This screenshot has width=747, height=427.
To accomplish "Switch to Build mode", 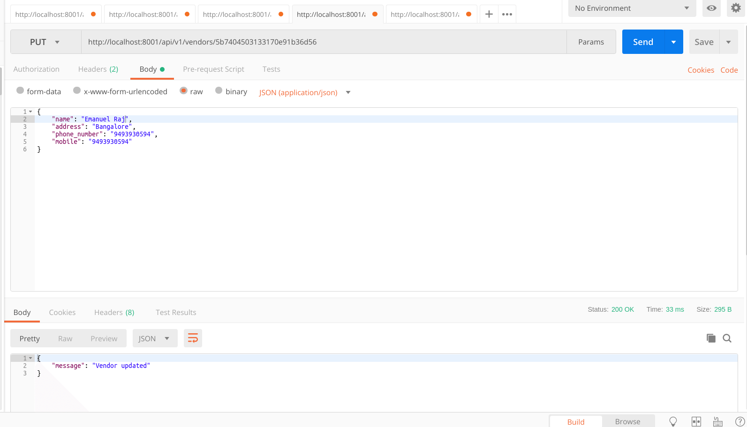I will tap(576, 422).
